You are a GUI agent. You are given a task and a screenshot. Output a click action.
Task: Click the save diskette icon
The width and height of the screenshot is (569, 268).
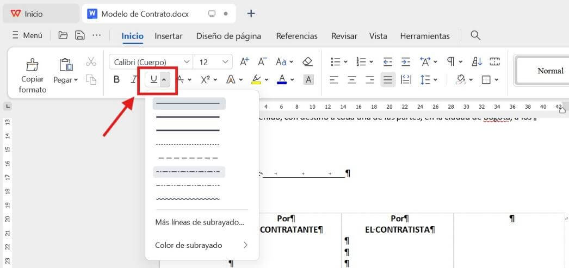tap(80, 35)
